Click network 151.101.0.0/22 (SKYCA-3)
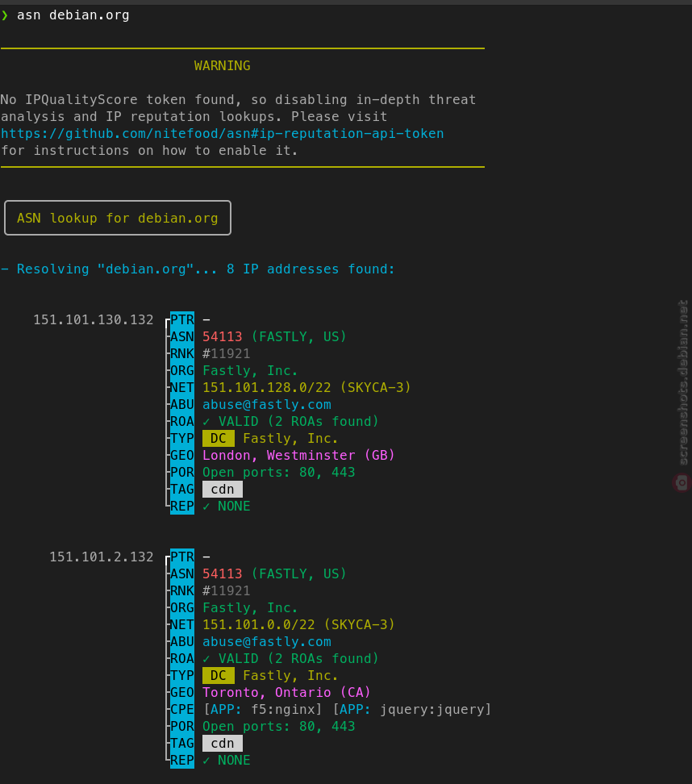Screen dimensions: 692x784 (298, 624)
